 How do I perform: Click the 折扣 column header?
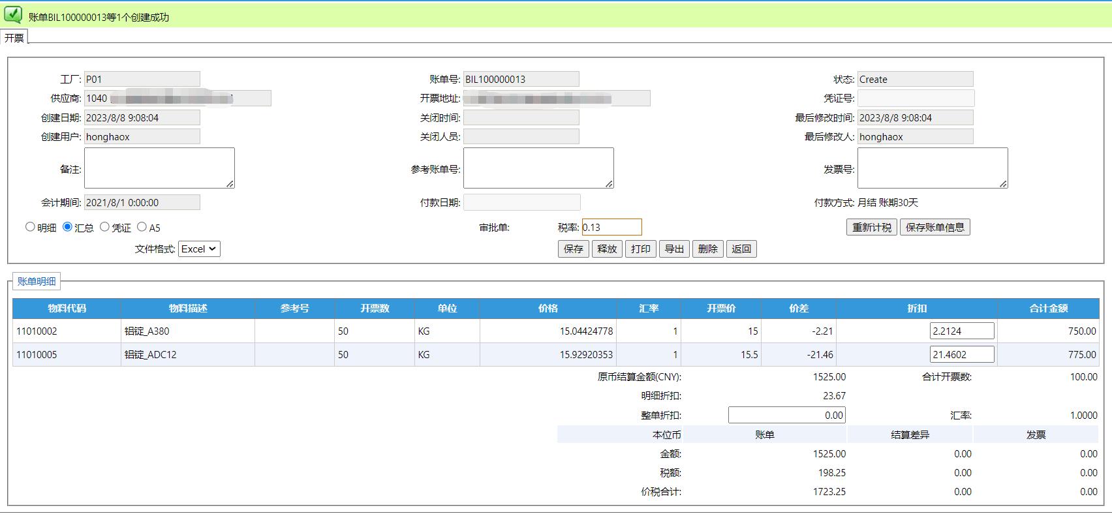point(917,308)
